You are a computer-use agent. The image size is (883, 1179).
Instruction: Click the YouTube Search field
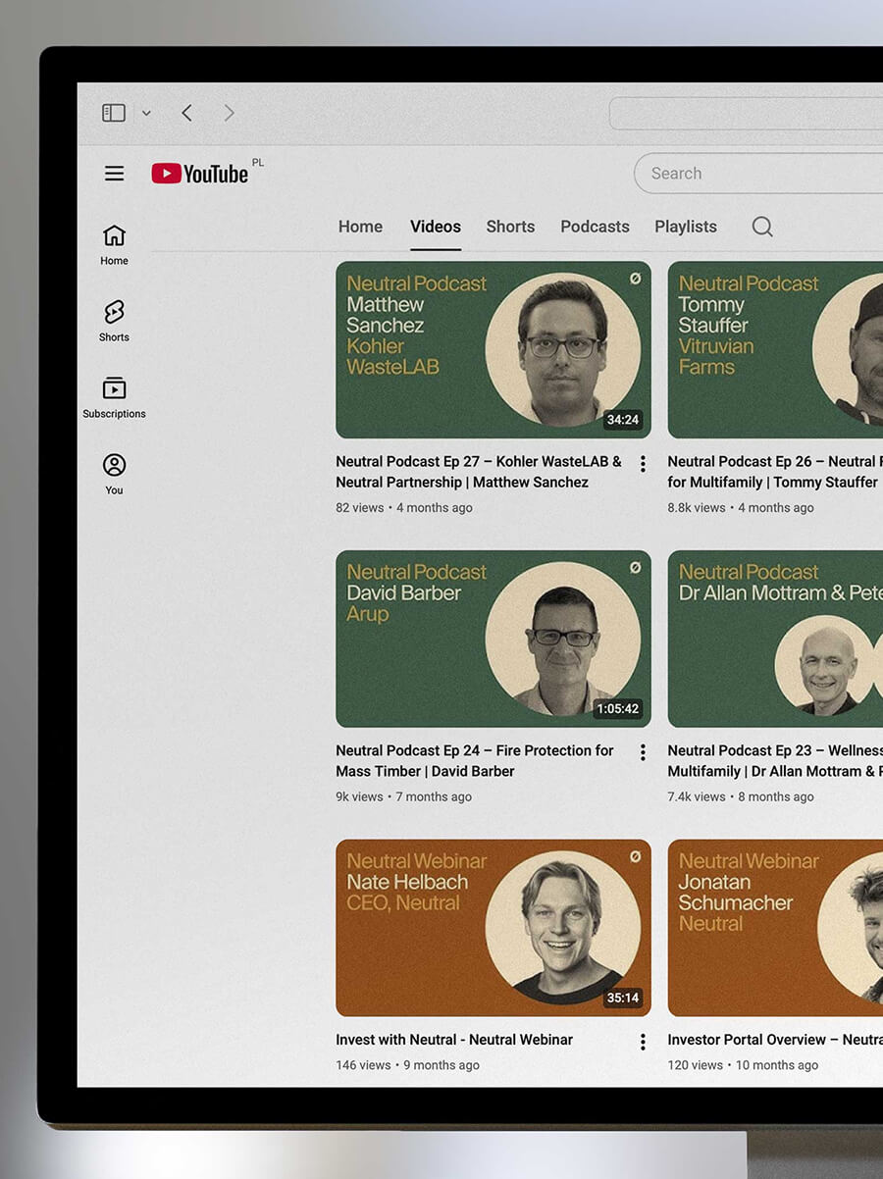(758, 174)
